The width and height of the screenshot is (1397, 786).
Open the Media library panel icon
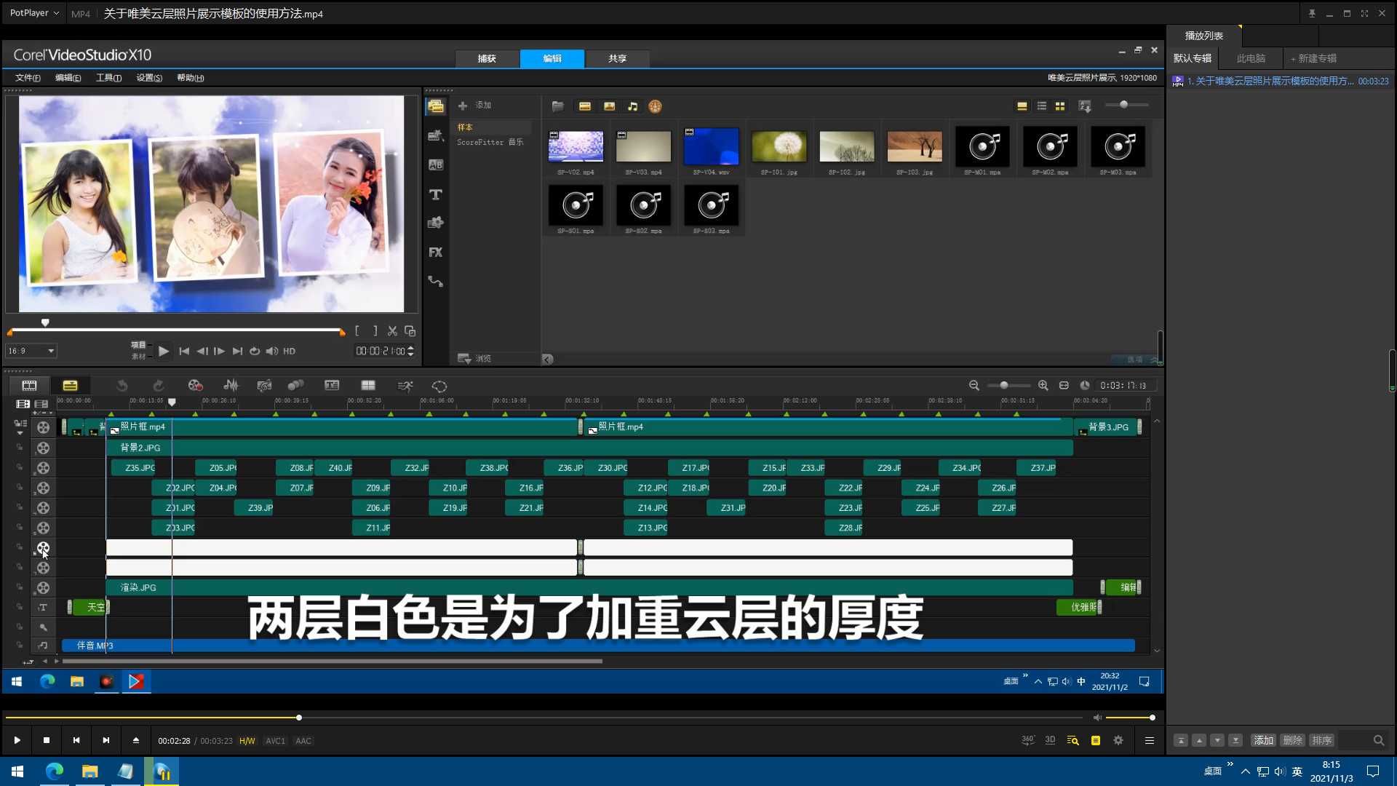[436, 106]
